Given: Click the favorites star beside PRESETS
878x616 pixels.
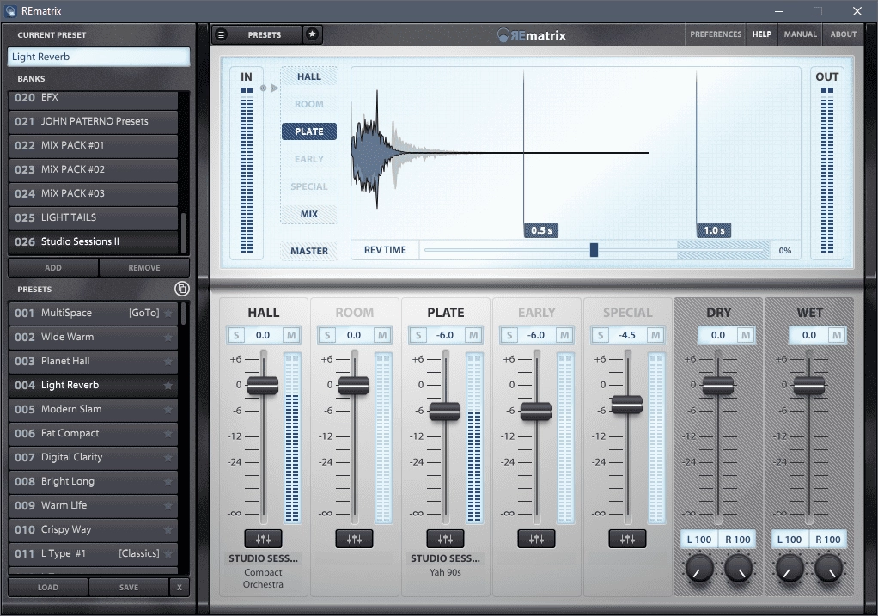Looking at the screenshot, I should tap(313, 34).
